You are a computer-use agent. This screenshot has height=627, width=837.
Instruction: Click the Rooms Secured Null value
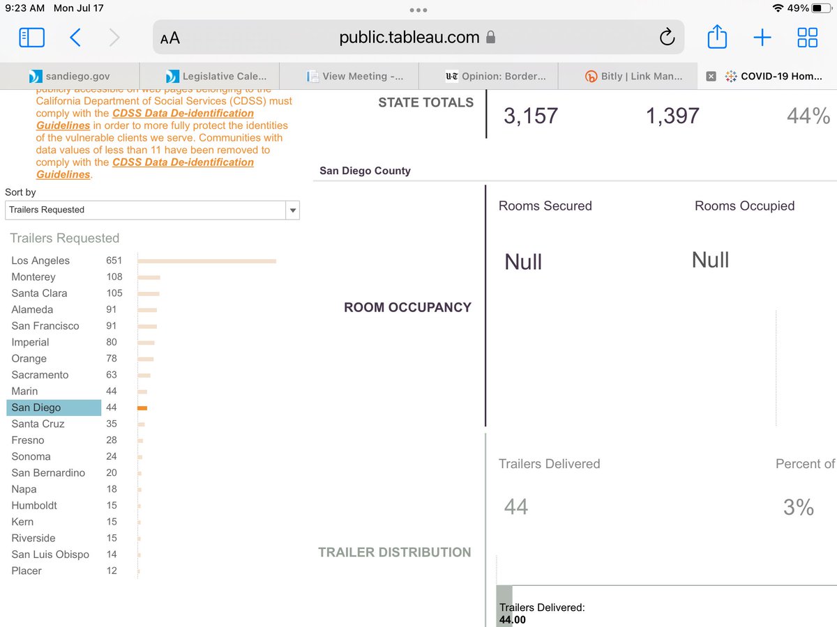tap(523, 263)
